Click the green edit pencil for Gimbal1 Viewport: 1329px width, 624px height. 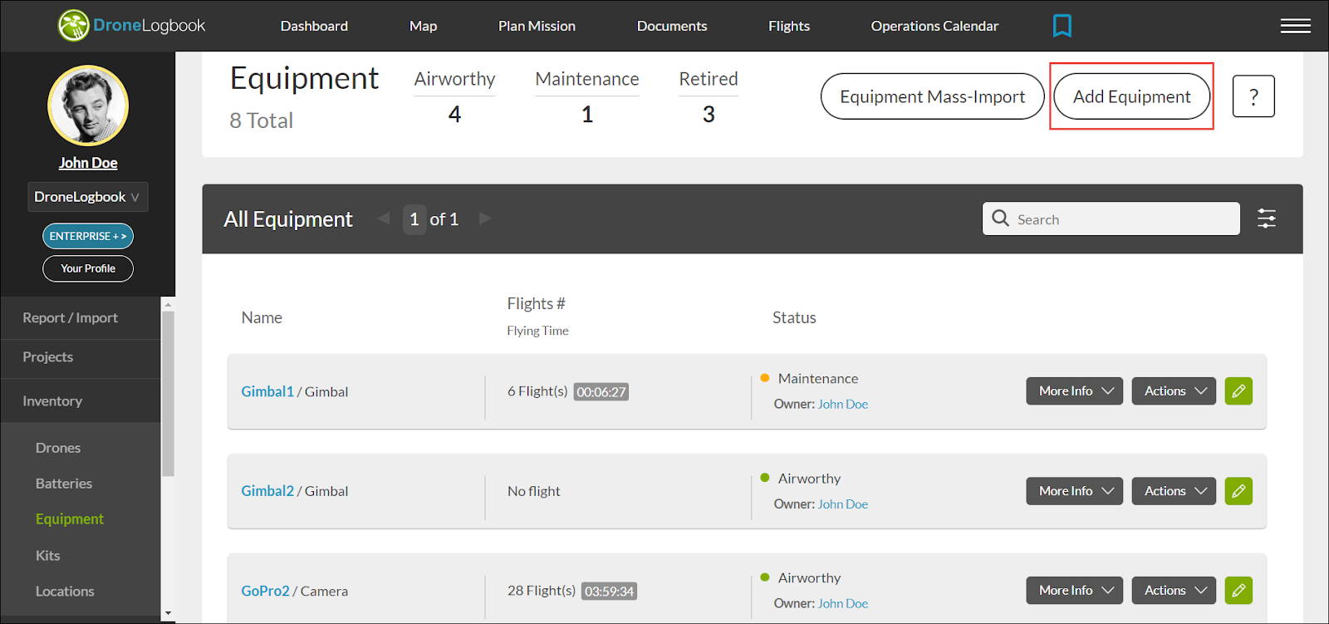(1238, 391)
